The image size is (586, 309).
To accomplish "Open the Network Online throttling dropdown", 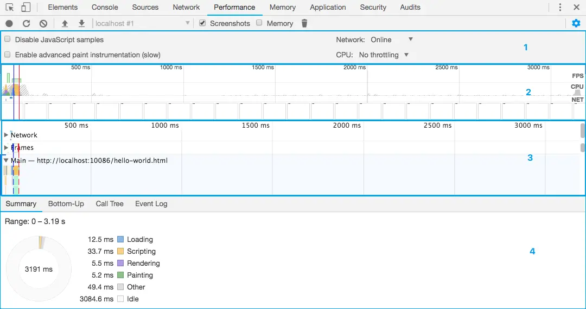I will point(392,40).
